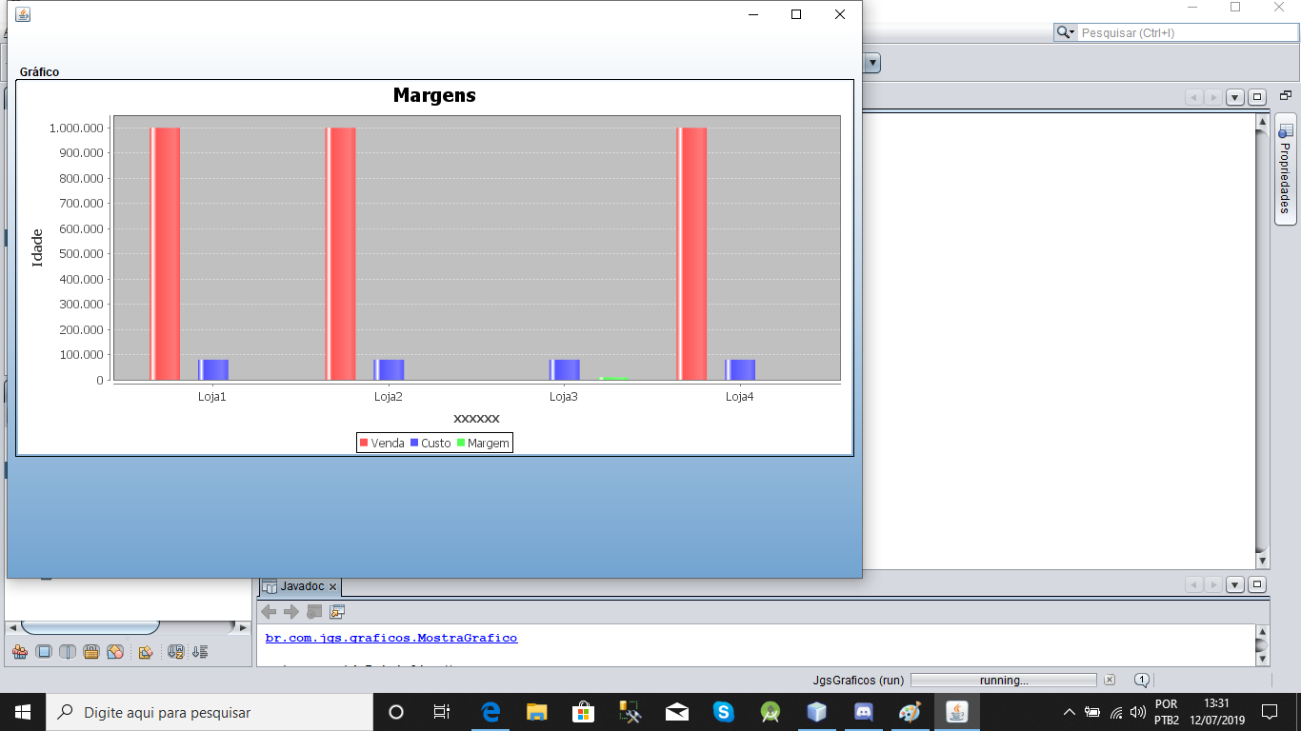Screen dimensions: 1301x731
Task: Click the Discord icon in taskbar
Action: [x=864, y=712]
